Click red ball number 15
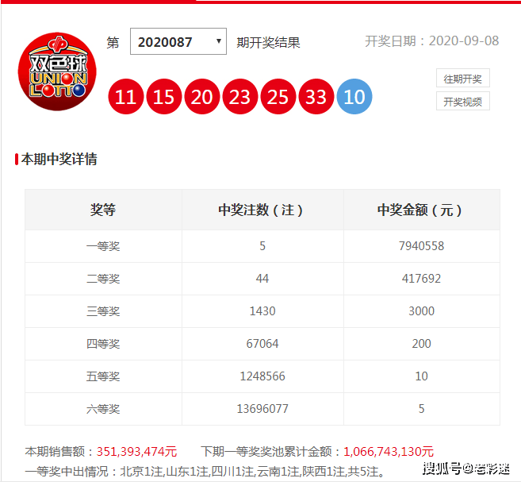The width and height of the screenshot is (521, 482). point(164,96)
